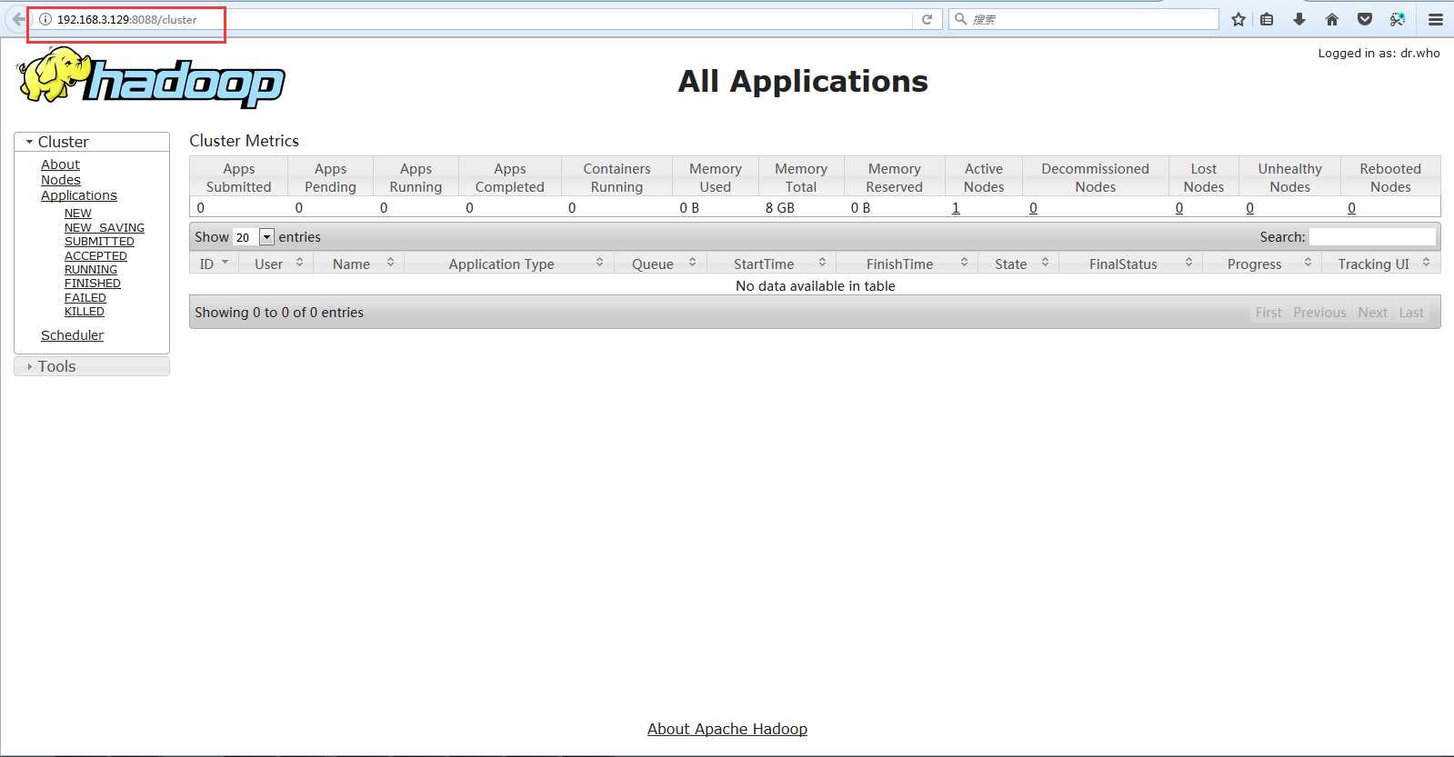Open the About cluster link
Image resolution: width=1454 pixels, height=757 pixels.
pyautogui.click(x=60, y=164)
